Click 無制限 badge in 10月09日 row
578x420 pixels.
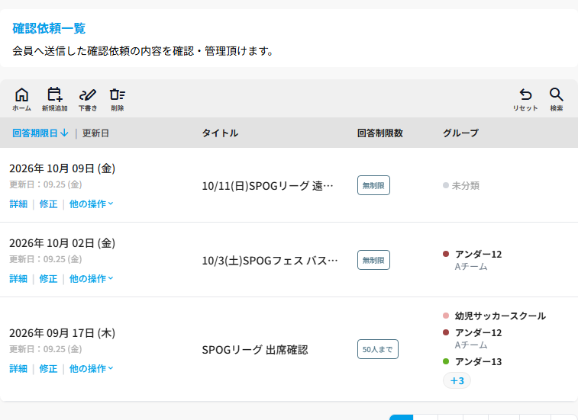tap(373, 185)
